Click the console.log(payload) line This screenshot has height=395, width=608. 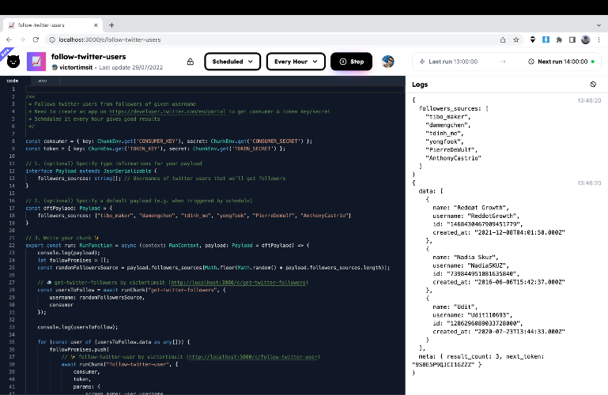coord(69,253)
